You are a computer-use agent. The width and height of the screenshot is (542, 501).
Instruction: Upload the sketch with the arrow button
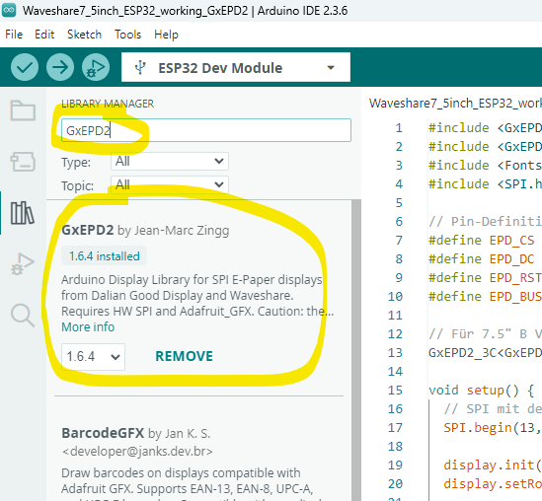(x=60, y=67)
